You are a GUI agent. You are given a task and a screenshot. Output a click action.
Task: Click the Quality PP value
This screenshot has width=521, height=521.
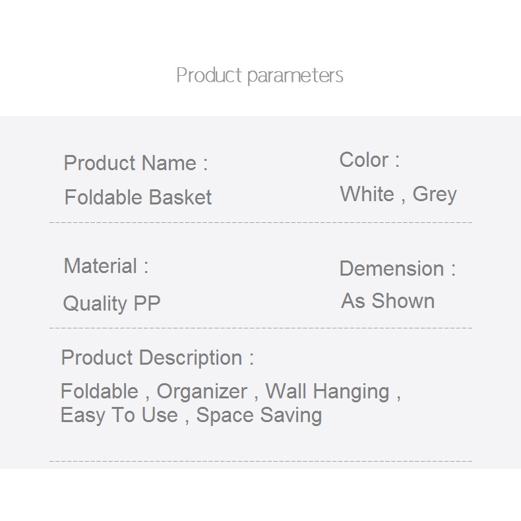pyautogui.click(x=111, y=304)
